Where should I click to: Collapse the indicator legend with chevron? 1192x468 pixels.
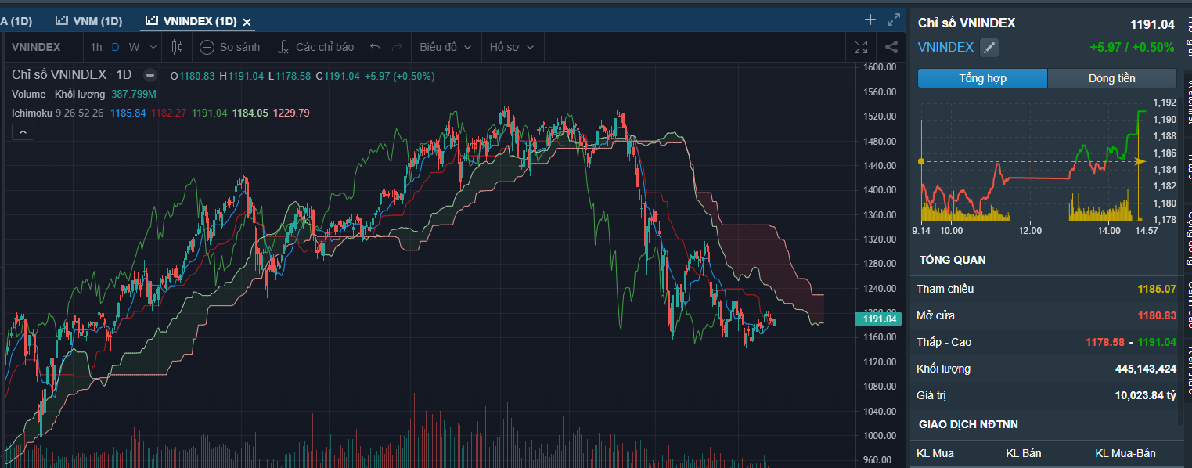(x=23, y=132)
